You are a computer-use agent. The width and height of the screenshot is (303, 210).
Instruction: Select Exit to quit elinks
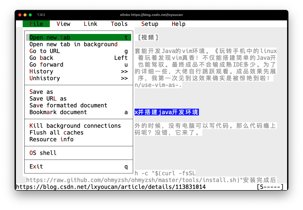79,166
